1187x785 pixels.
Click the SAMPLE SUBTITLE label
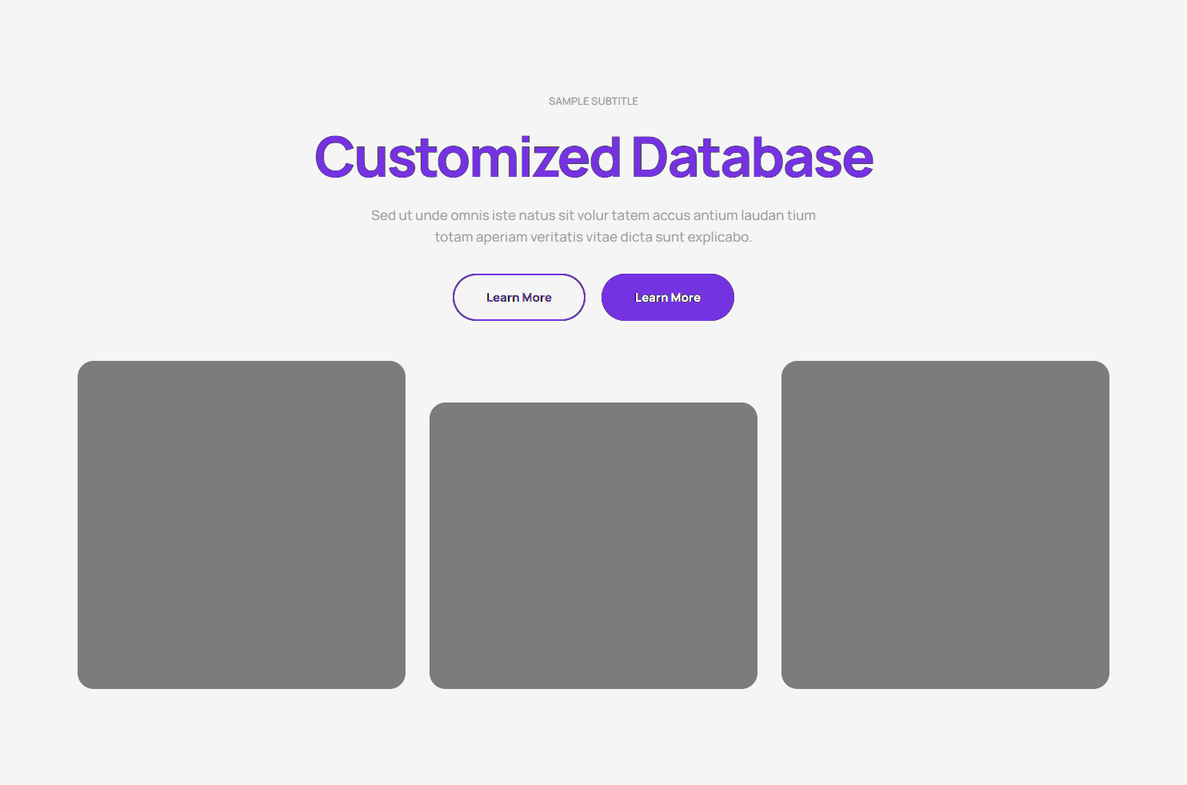click(593, 101)
